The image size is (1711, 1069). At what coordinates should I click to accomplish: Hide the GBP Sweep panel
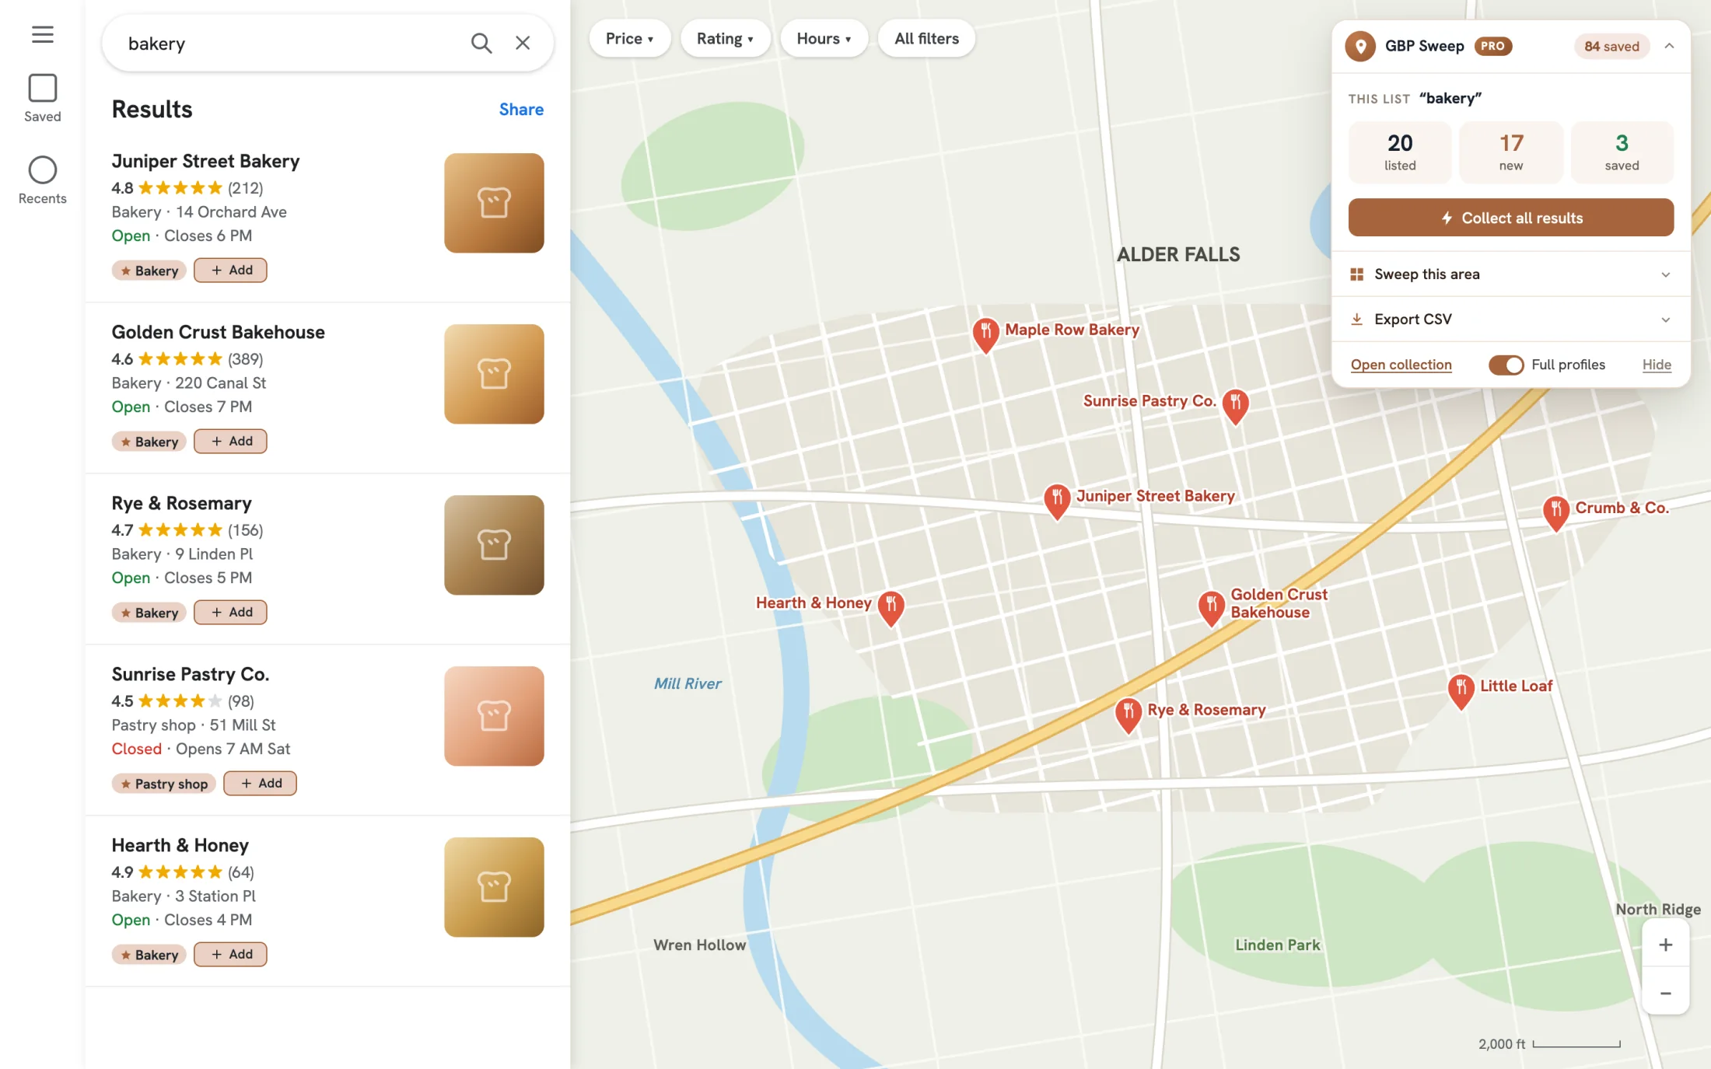pyautogui.click(x=1657, y=365)
